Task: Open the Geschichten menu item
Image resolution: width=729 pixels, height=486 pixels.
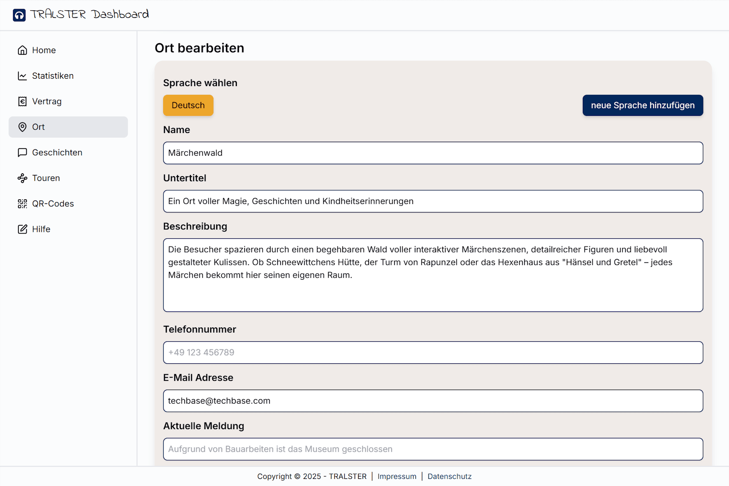Action: tap(57, 152)
